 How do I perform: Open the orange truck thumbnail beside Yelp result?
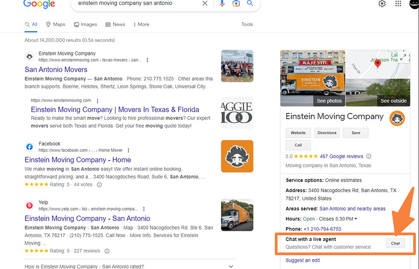(237, 215)
